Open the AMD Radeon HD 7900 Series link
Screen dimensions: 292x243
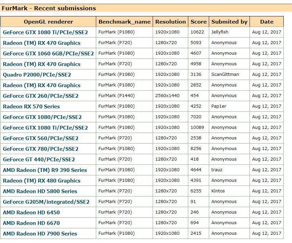pyautogui.click(x=40, y=234)
